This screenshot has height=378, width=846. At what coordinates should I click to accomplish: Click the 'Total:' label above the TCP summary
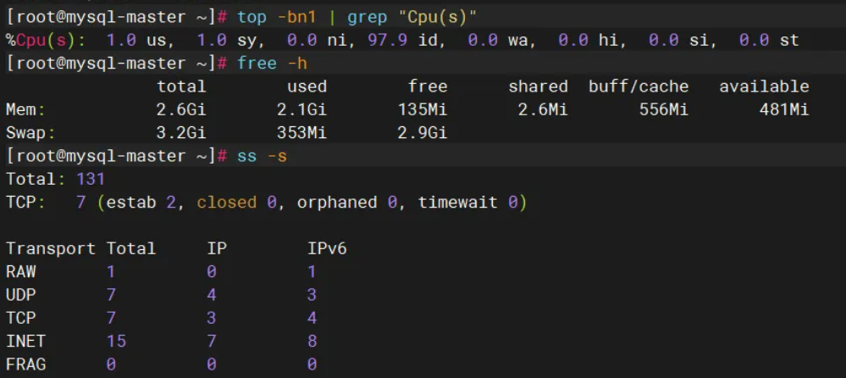tap(36, 180)
